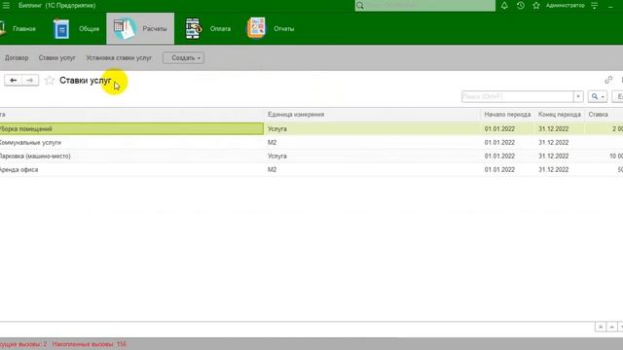Click end date in Уборка помещений row
The image size is (623, 350).
(x=554, y=129)
